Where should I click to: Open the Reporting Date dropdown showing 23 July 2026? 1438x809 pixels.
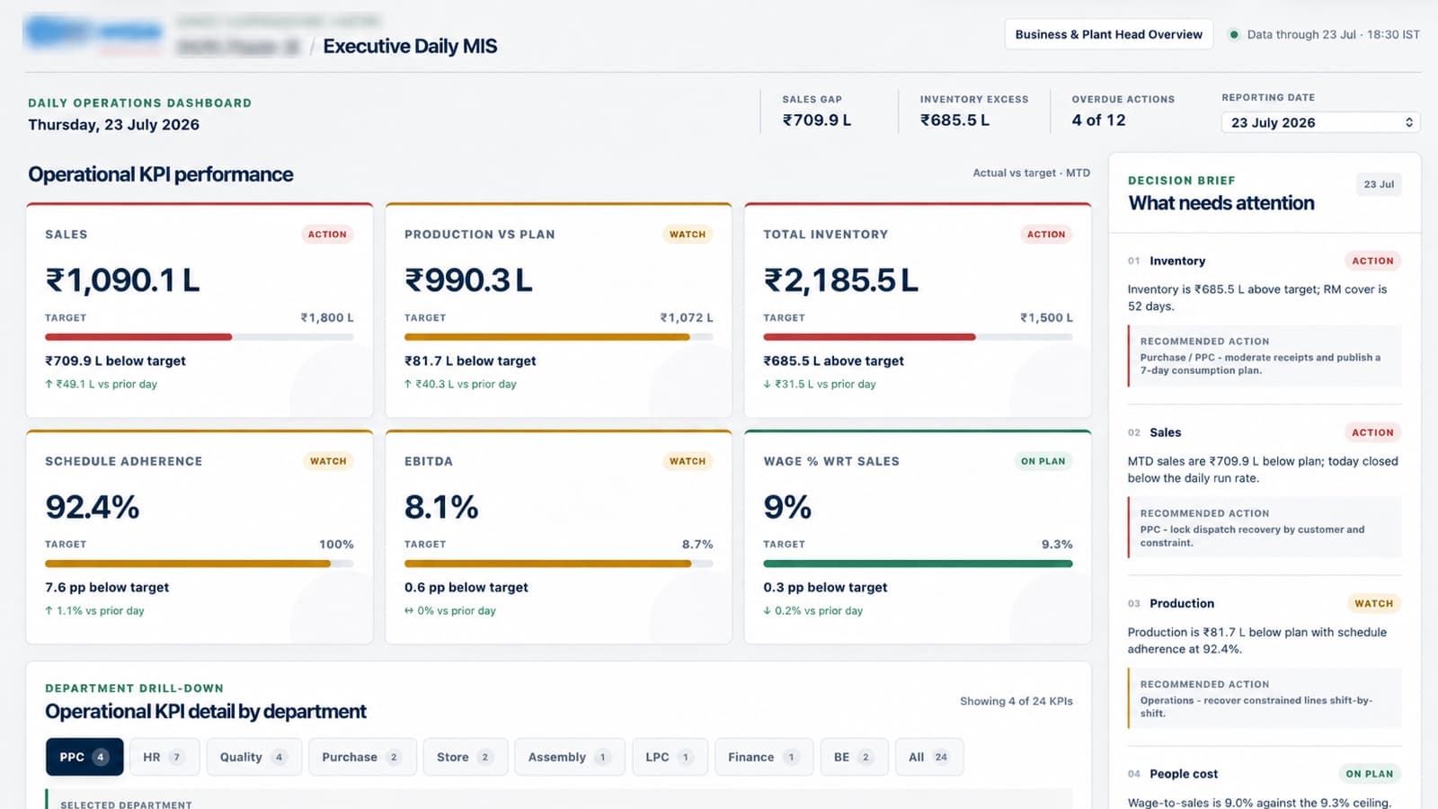(1320, 122)
